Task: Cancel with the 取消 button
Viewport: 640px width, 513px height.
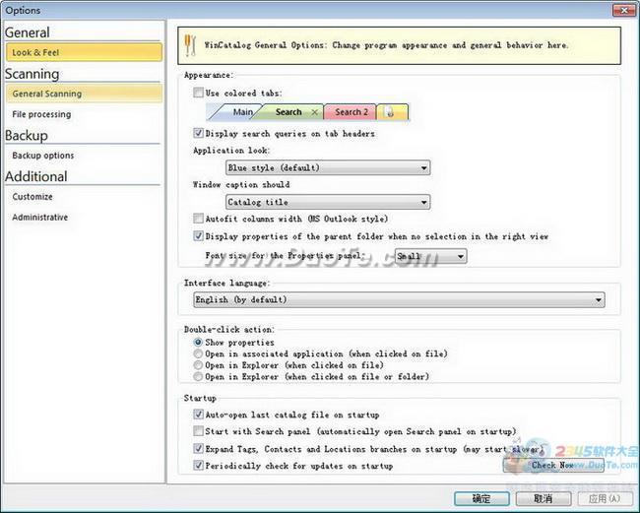Action: click(x=544, y=498)
